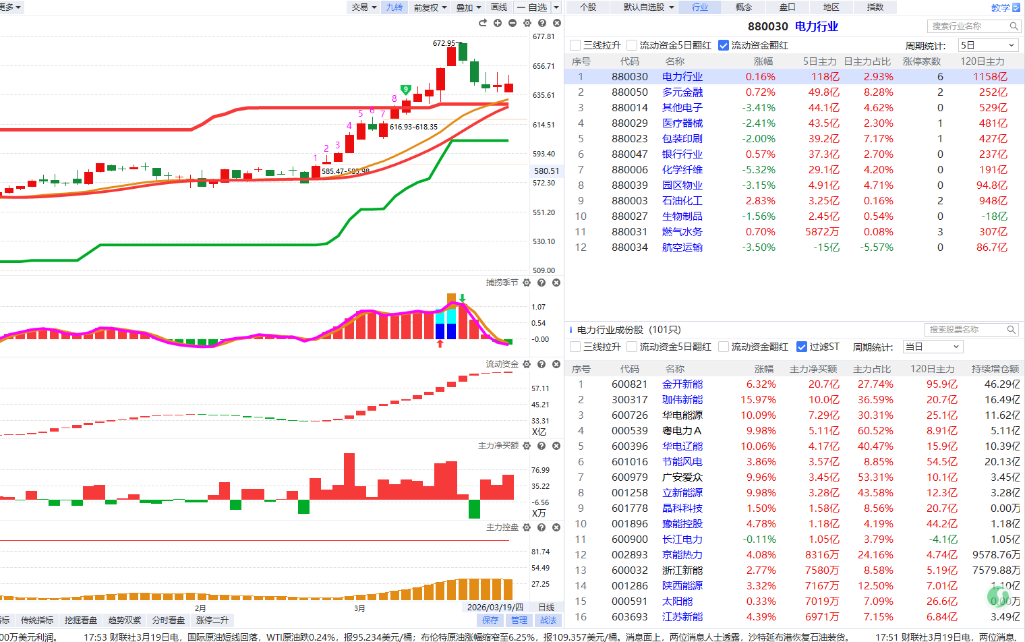Open settings gear for 主力控盘 indicator
The width and height of the screenshot is (1025, 642).
(x=527, y=527)
